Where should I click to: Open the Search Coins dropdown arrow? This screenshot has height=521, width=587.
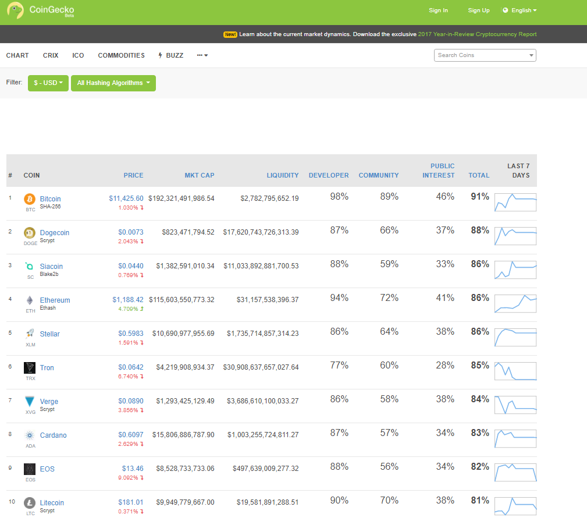[x=531, y=55]
